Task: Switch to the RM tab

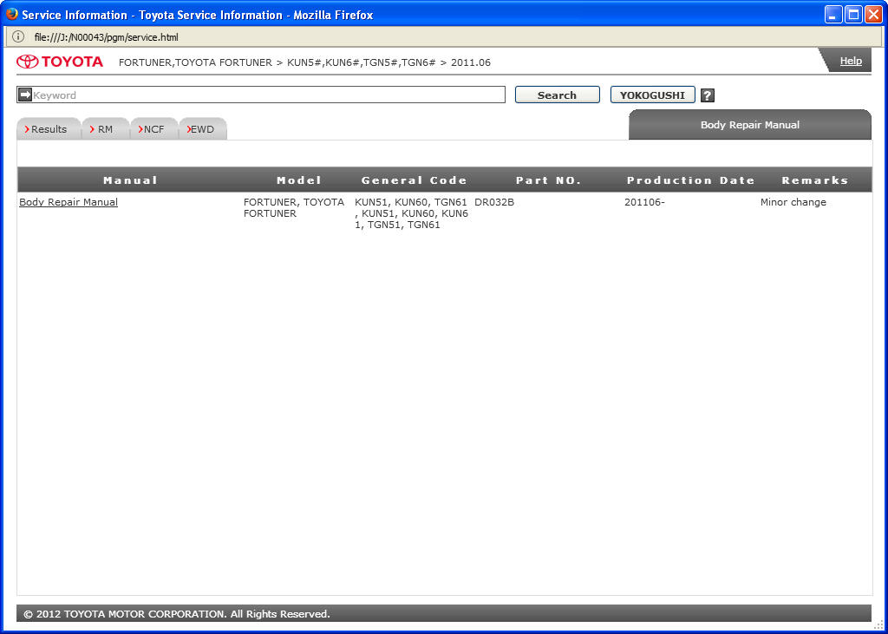Action: point(105,129)
